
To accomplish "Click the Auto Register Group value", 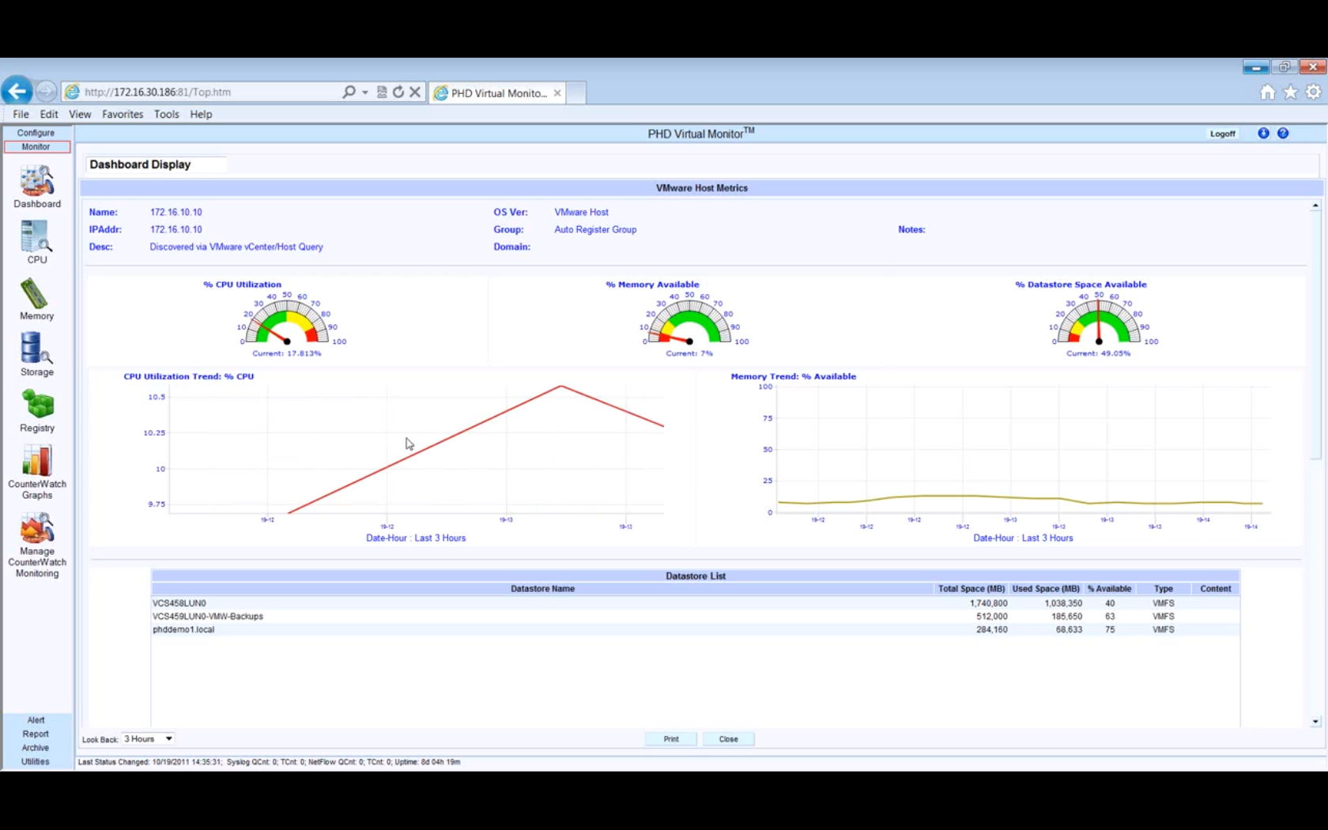I will click(595, 230).
